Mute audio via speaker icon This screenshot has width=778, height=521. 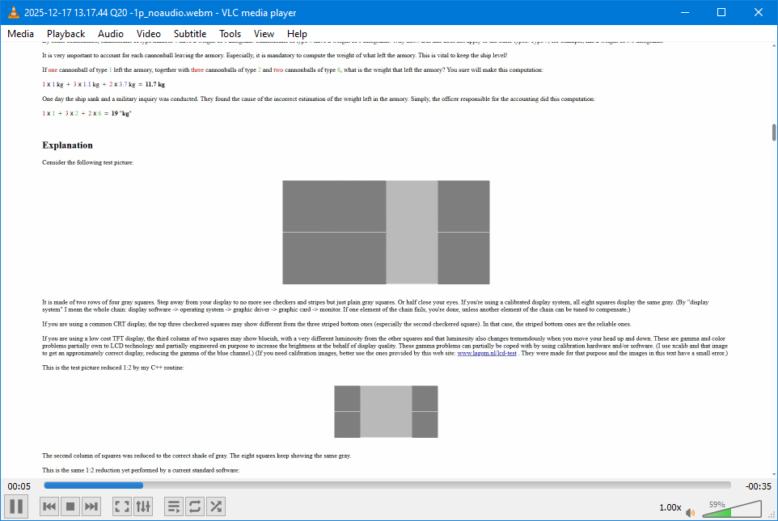[x=690, y=512]
